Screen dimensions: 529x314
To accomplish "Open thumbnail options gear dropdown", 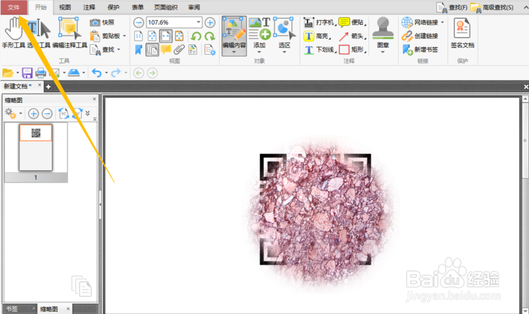I will (x=13, y=114).
